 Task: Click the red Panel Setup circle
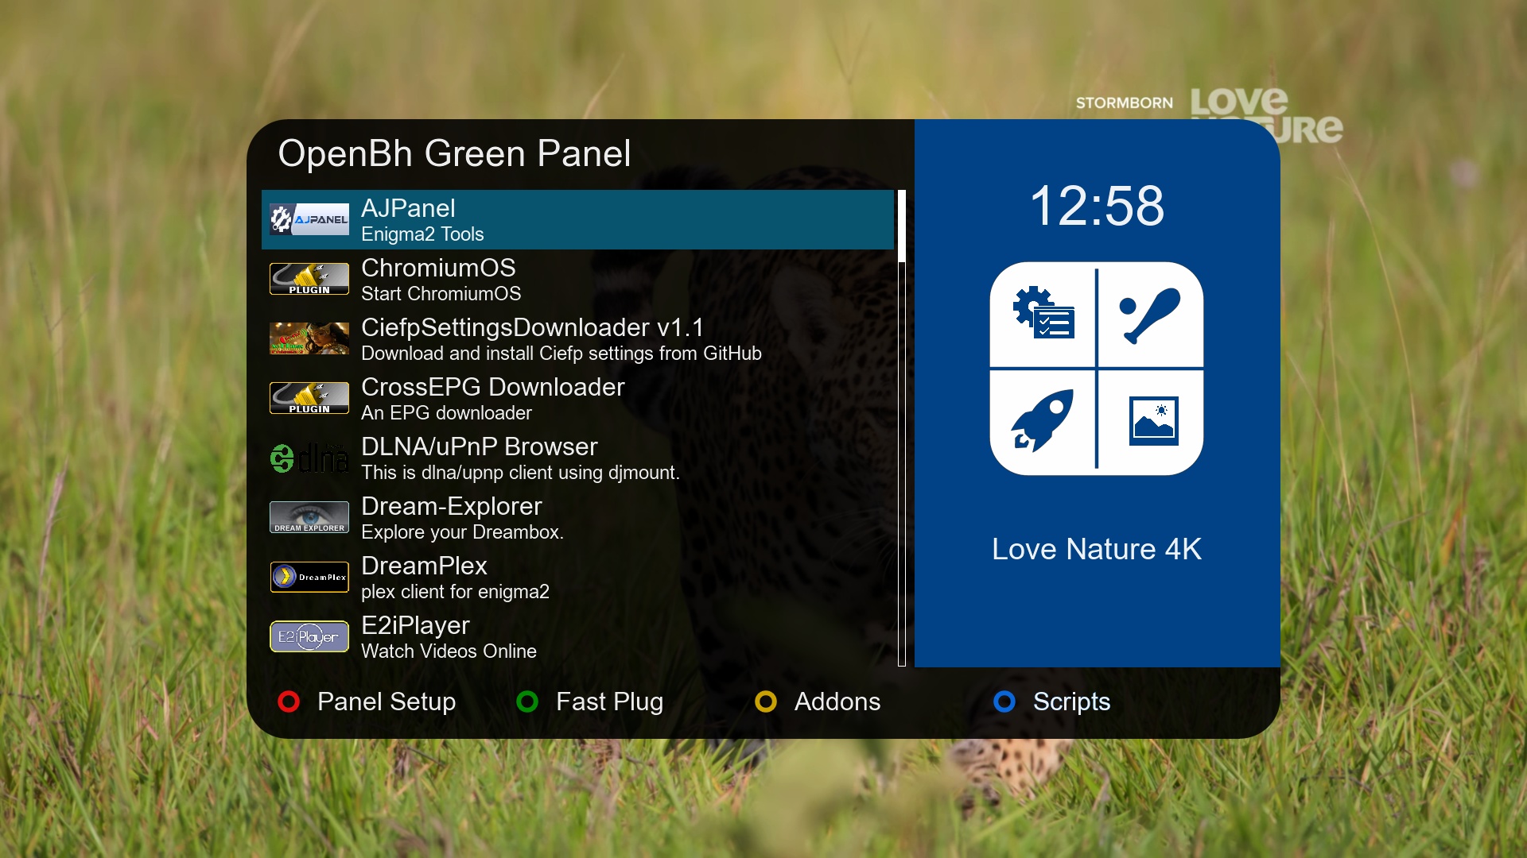pos(289,701)
